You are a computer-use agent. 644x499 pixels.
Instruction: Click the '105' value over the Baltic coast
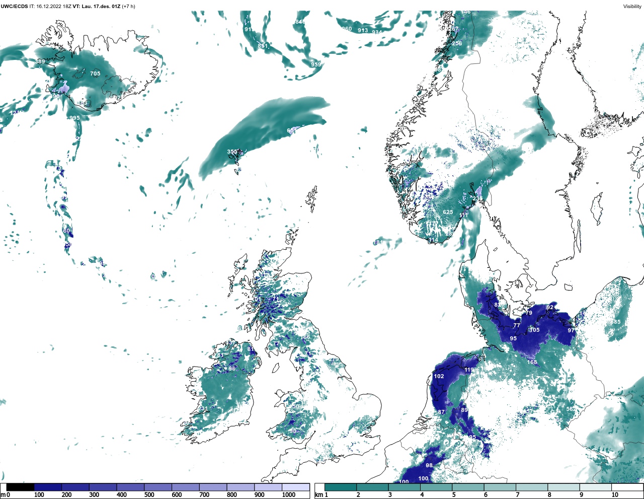[x=534, y=330]
